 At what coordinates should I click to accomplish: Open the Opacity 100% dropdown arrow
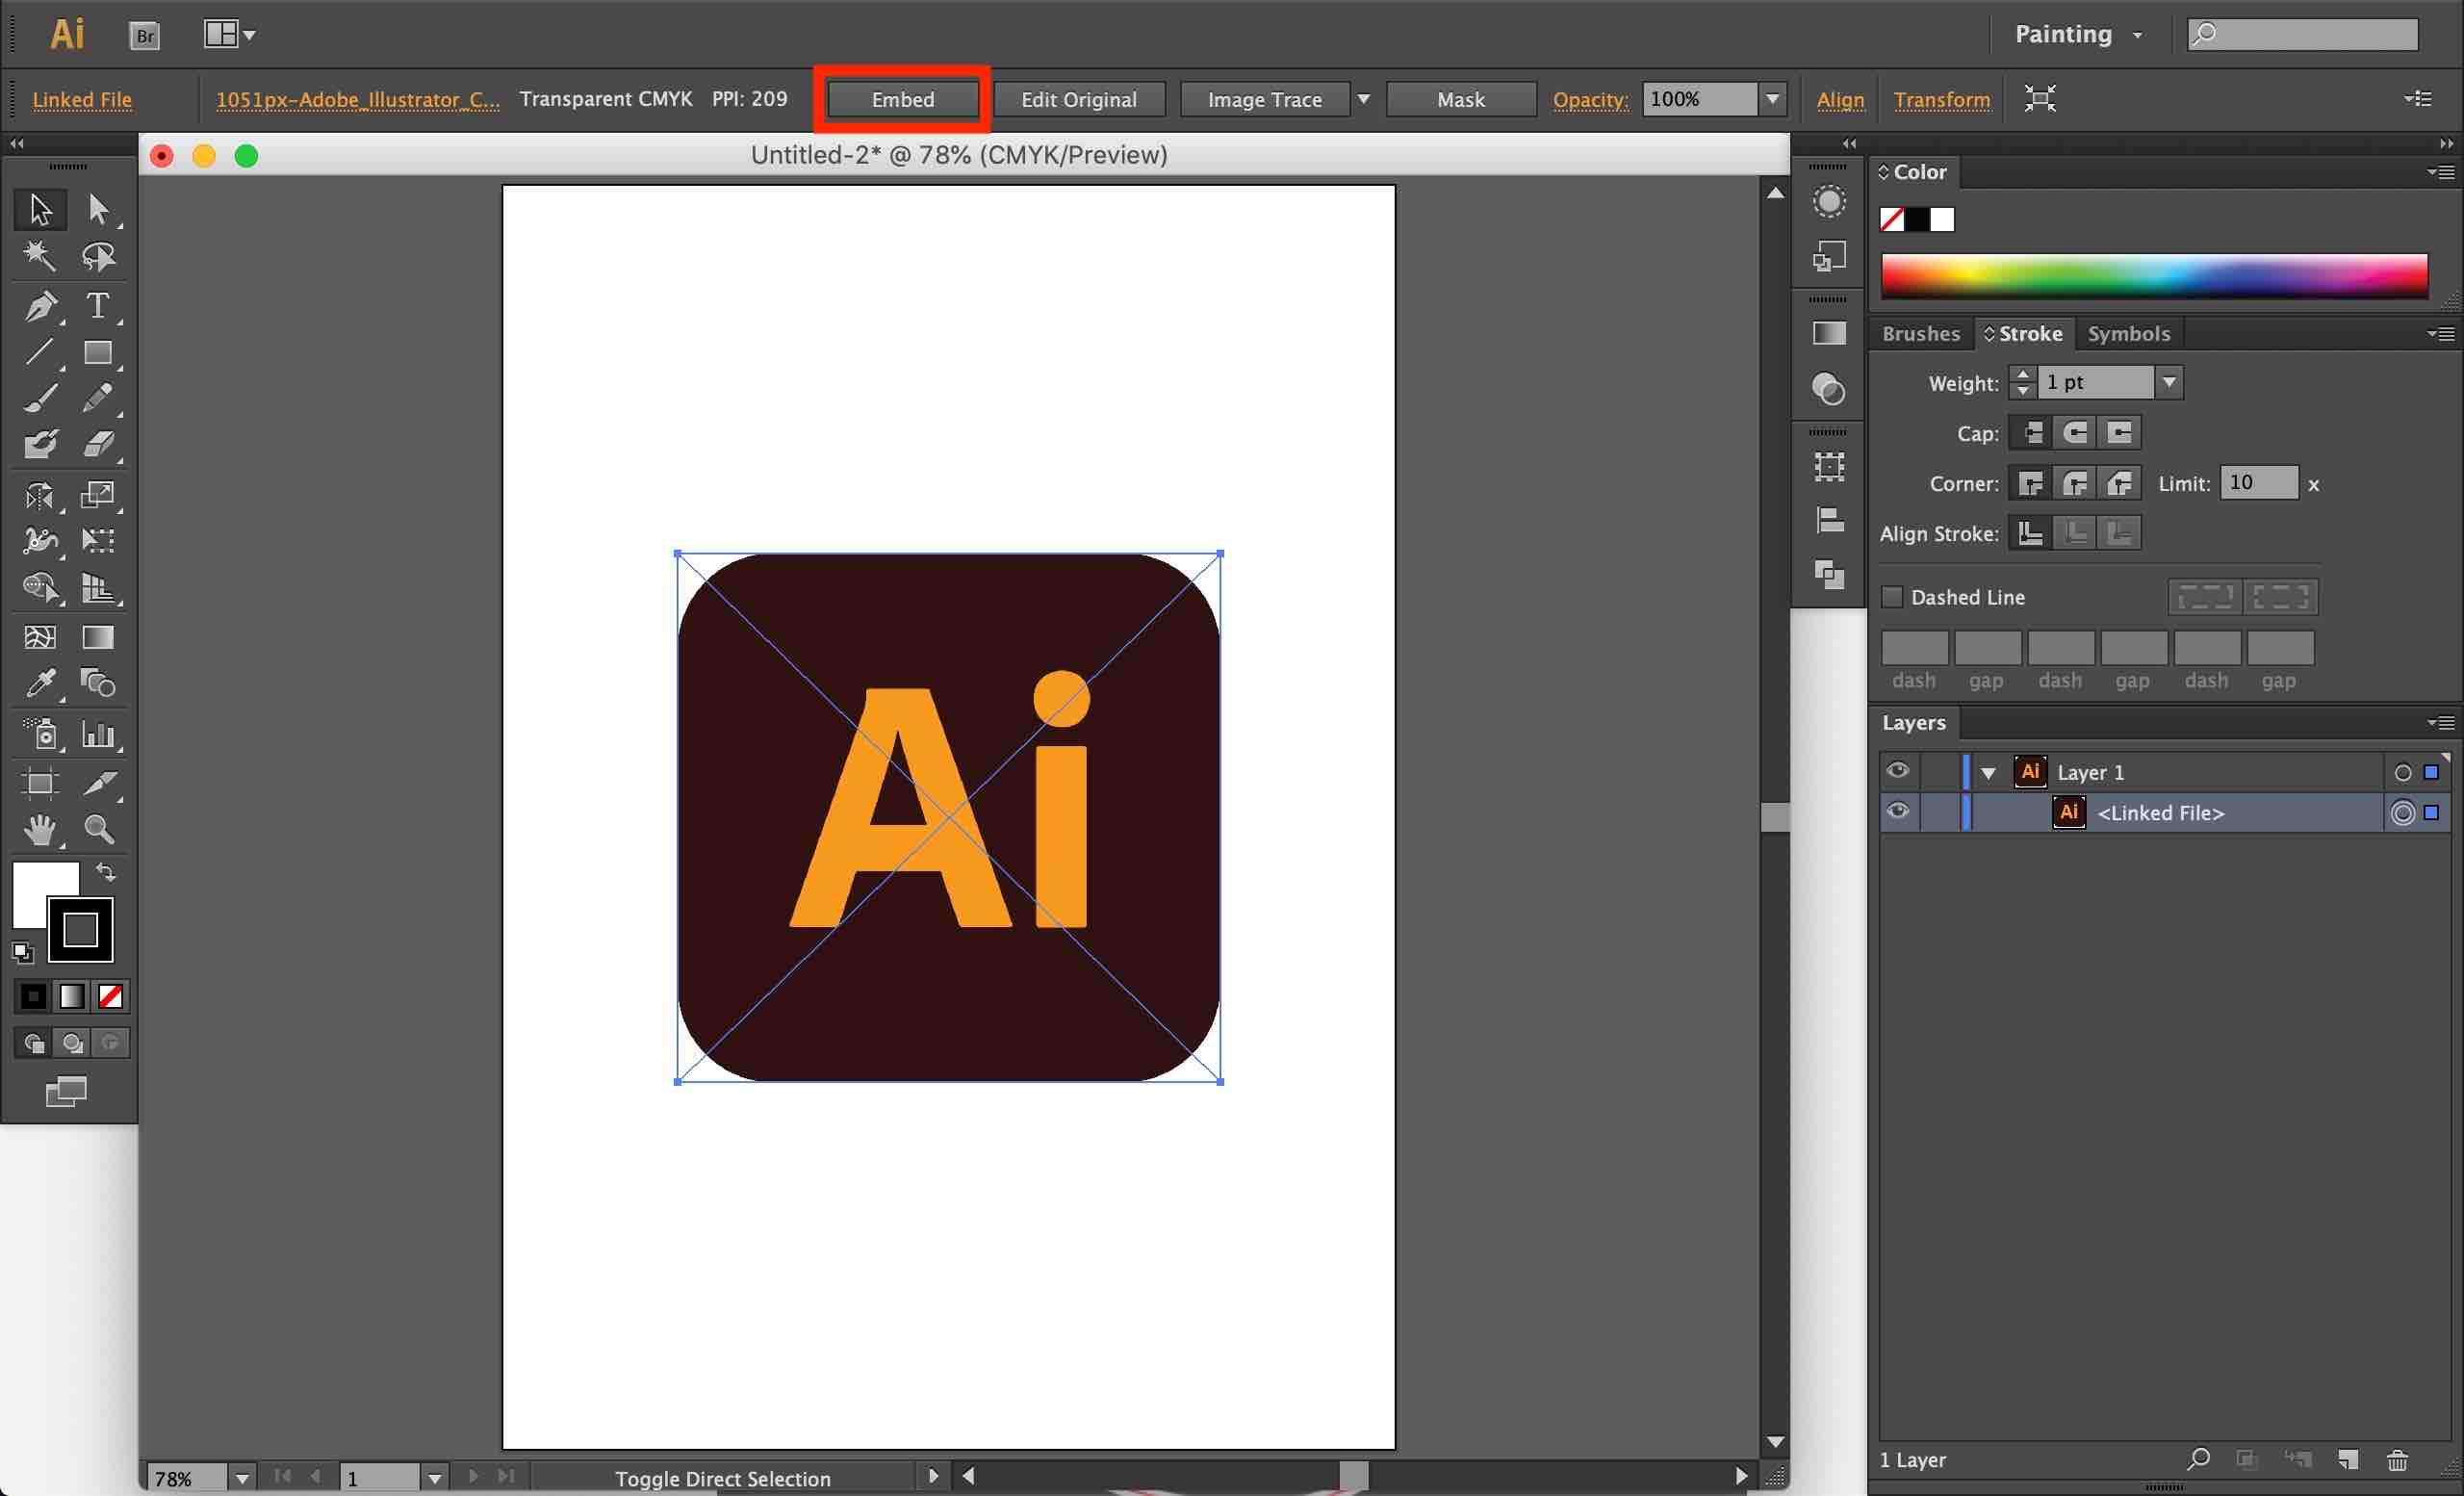point(1772,99)
